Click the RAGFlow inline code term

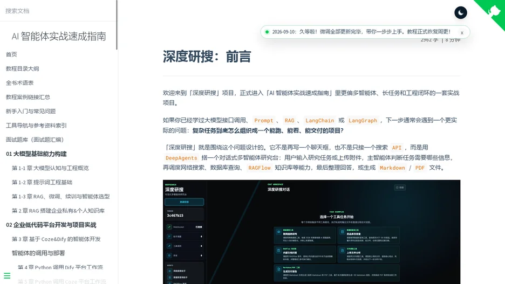pos(260,168)
